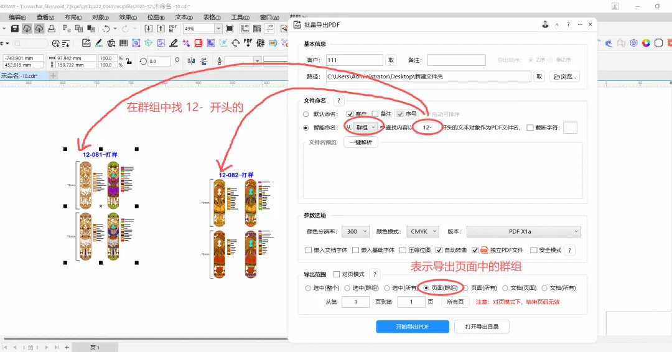Open the 对象 menu

pyautogui.click(x=100, y=17)
